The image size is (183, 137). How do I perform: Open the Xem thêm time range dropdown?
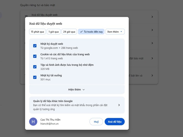point(115,32)
